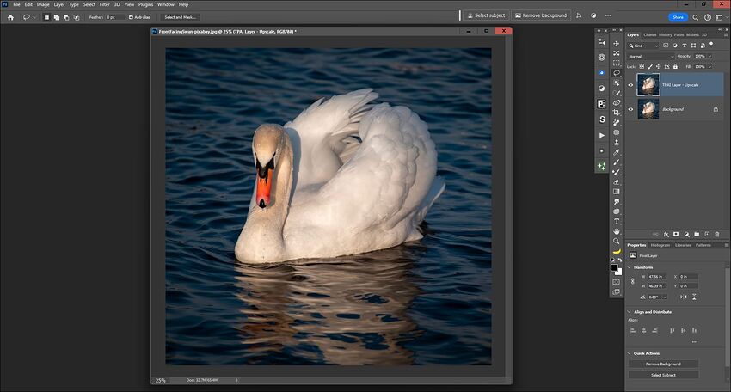Toggle the Anti-alias checkbox
Image resolution: width=731 pixels, height=392 pixels.
[131, 17]
